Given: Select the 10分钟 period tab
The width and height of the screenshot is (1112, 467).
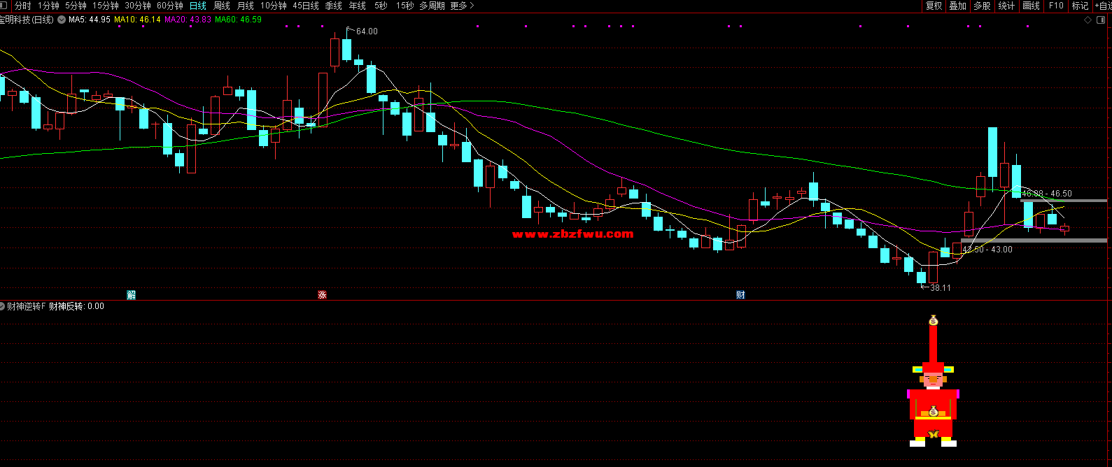Looking at the screenshot, I should click(x=274, y=6).
